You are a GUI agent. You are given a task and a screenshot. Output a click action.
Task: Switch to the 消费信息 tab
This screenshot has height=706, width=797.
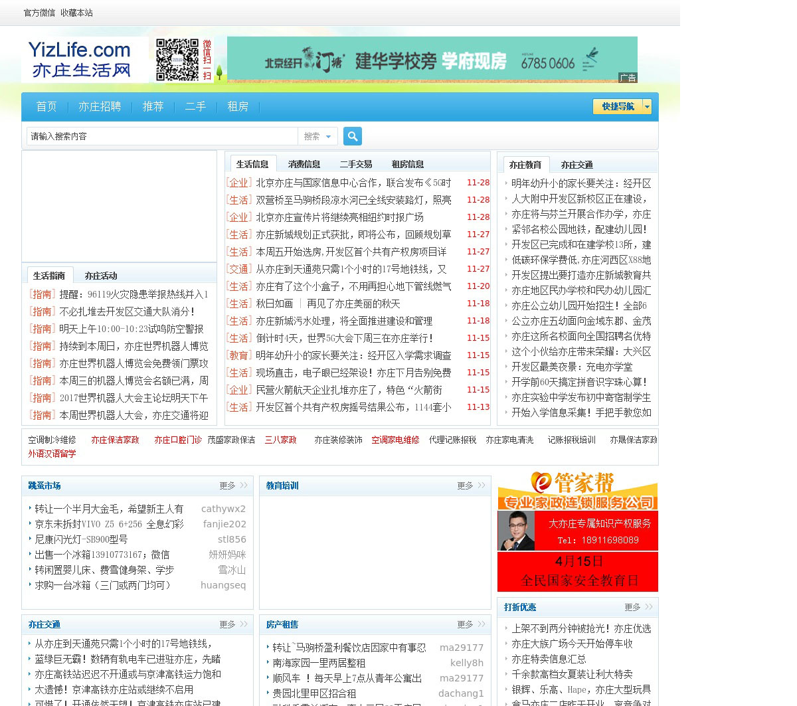click(304, 164)
